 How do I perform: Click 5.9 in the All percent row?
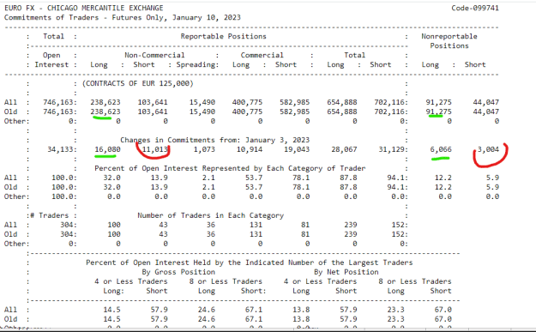coord(492,178)
